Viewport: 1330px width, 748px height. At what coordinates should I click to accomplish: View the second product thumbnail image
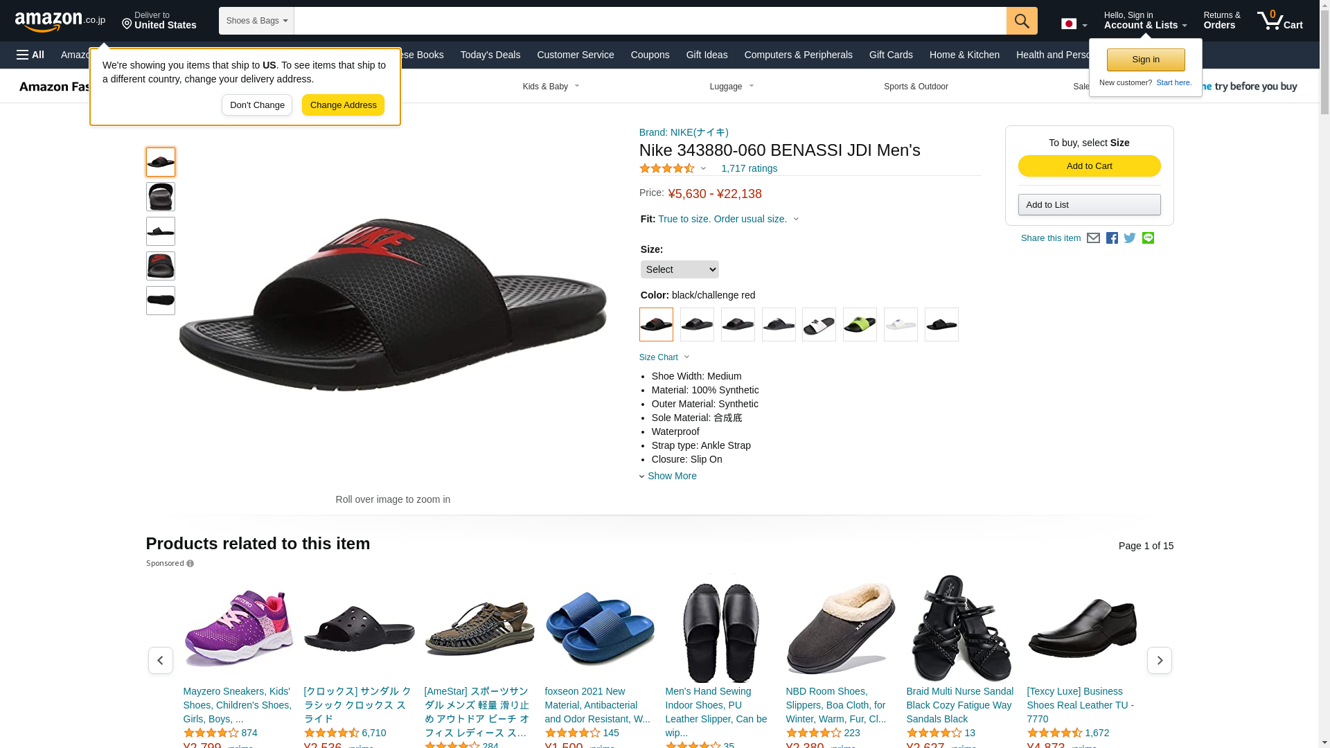161,197
